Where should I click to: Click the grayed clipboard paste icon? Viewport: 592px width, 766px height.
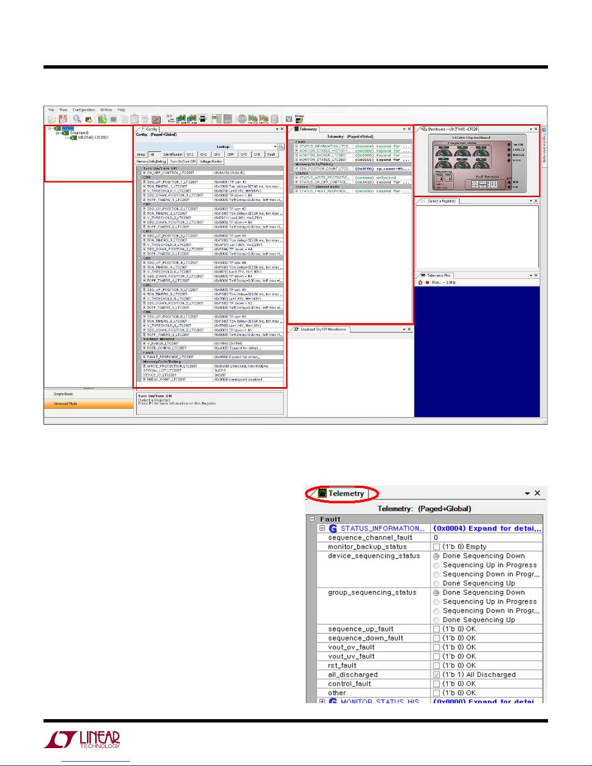coord(135,119)
